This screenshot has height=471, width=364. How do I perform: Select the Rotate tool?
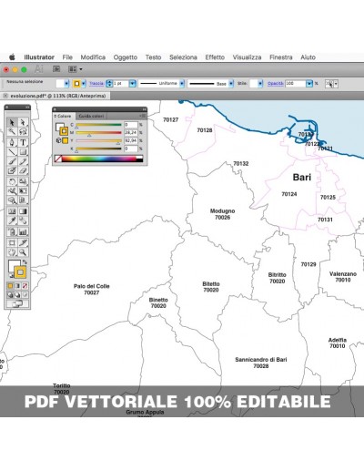(x=12, y=181)
